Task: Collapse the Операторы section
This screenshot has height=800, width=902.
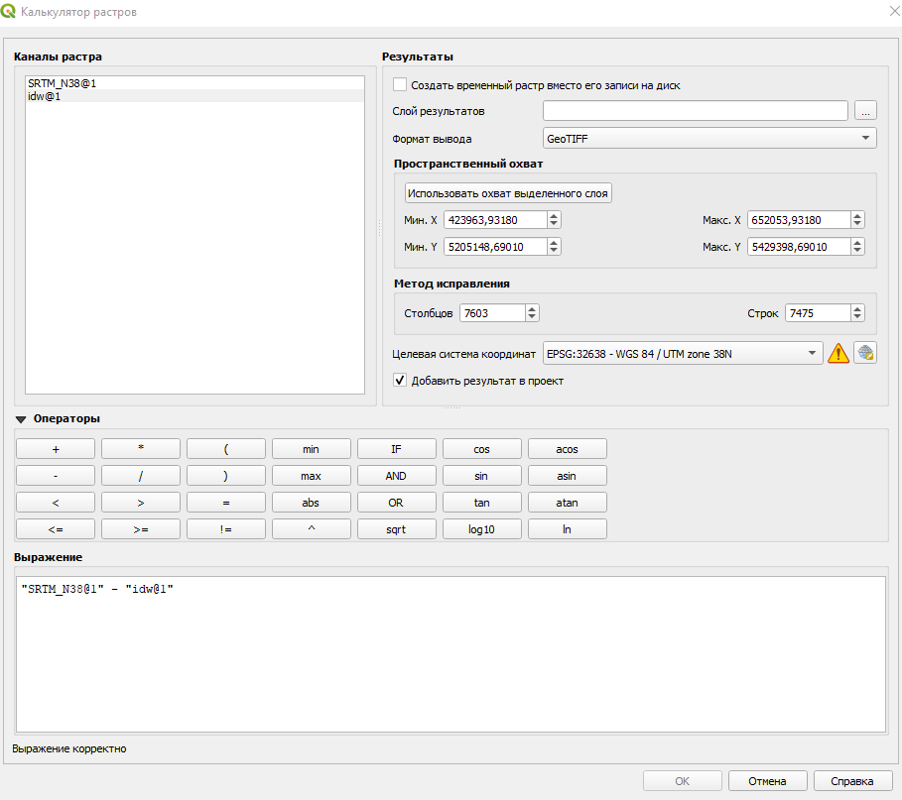Action: [21, 419]
